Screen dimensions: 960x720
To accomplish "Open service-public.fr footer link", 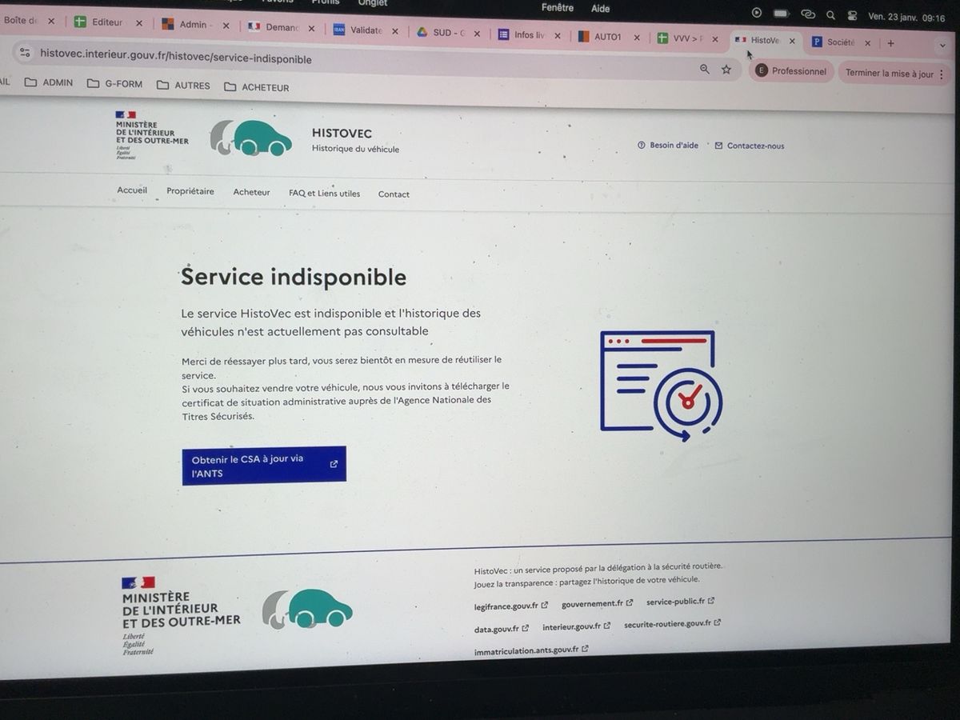I will [x=681, y=602].
